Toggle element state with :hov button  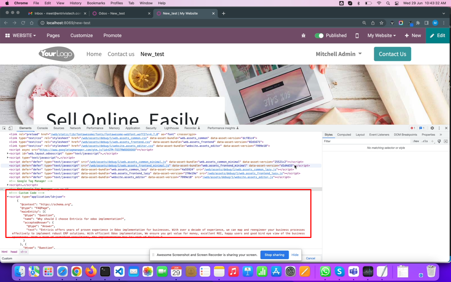(x=416, y=141)
